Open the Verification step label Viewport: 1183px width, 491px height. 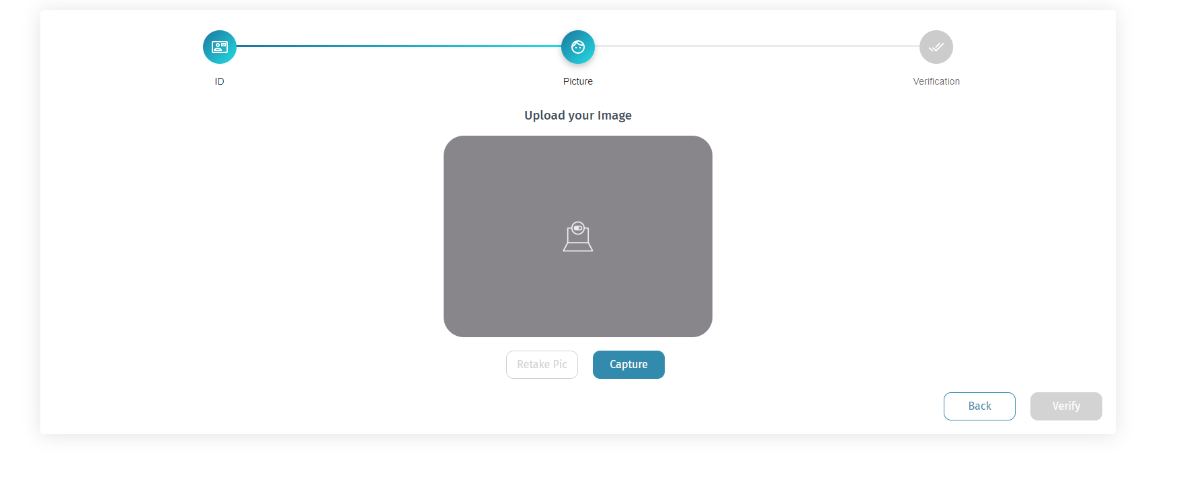[936, 81]
